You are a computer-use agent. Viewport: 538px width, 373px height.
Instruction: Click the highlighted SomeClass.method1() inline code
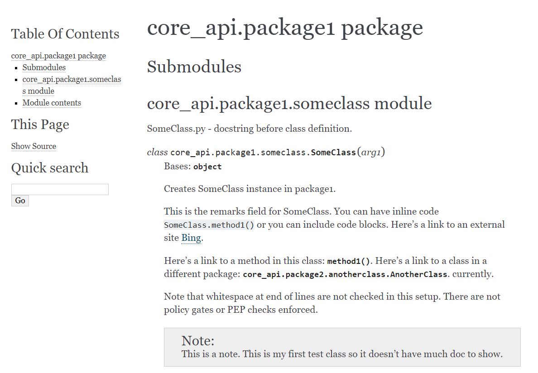coord(209,225)
